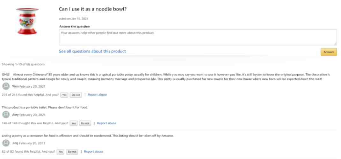341x159 pixels.
Task: Open See all questions about this product
Action: [92, 51]
